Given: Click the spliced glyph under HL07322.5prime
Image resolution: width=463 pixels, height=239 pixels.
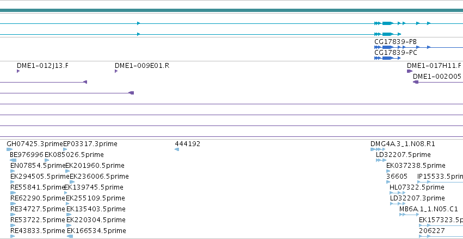Looking at the screenshot, I should pyautogui.click(x=398, y=193).
